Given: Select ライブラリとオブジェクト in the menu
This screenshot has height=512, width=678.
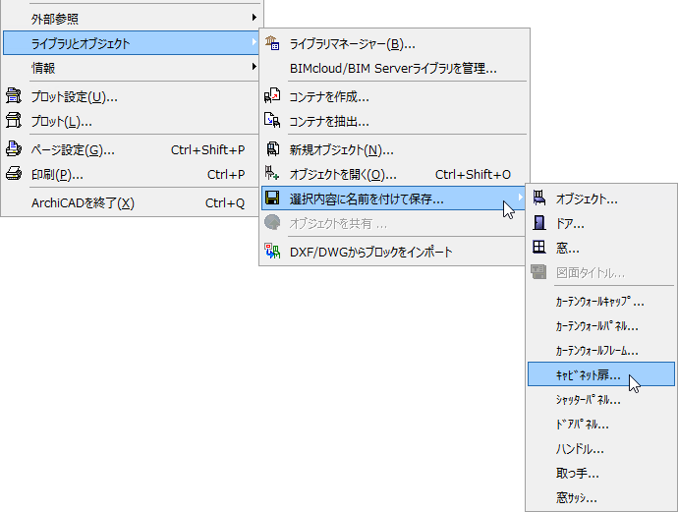Looking at the screenshot, I should point(132,43).
